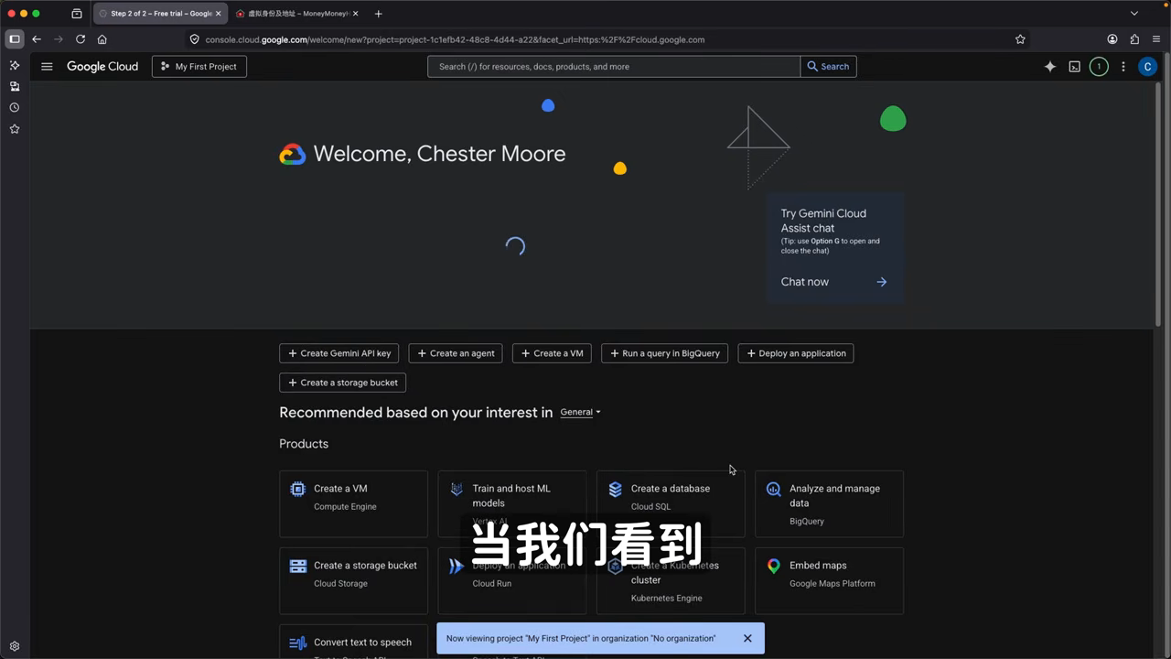Screen dimensions: 1171x659
Task: Open Create a storage bucket card
Action: pos(353,580)
